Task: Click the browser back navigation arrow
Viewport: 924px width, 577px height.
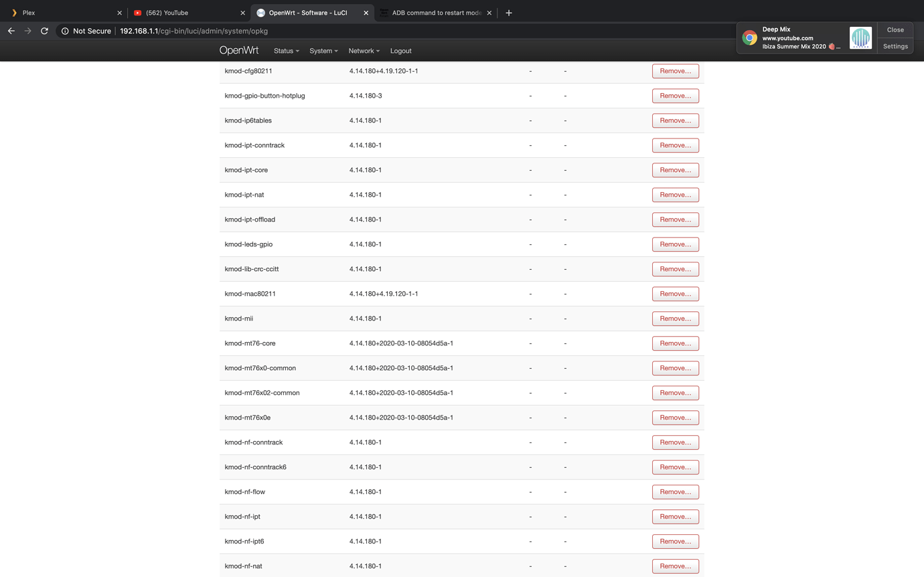Action: point(11,31)
